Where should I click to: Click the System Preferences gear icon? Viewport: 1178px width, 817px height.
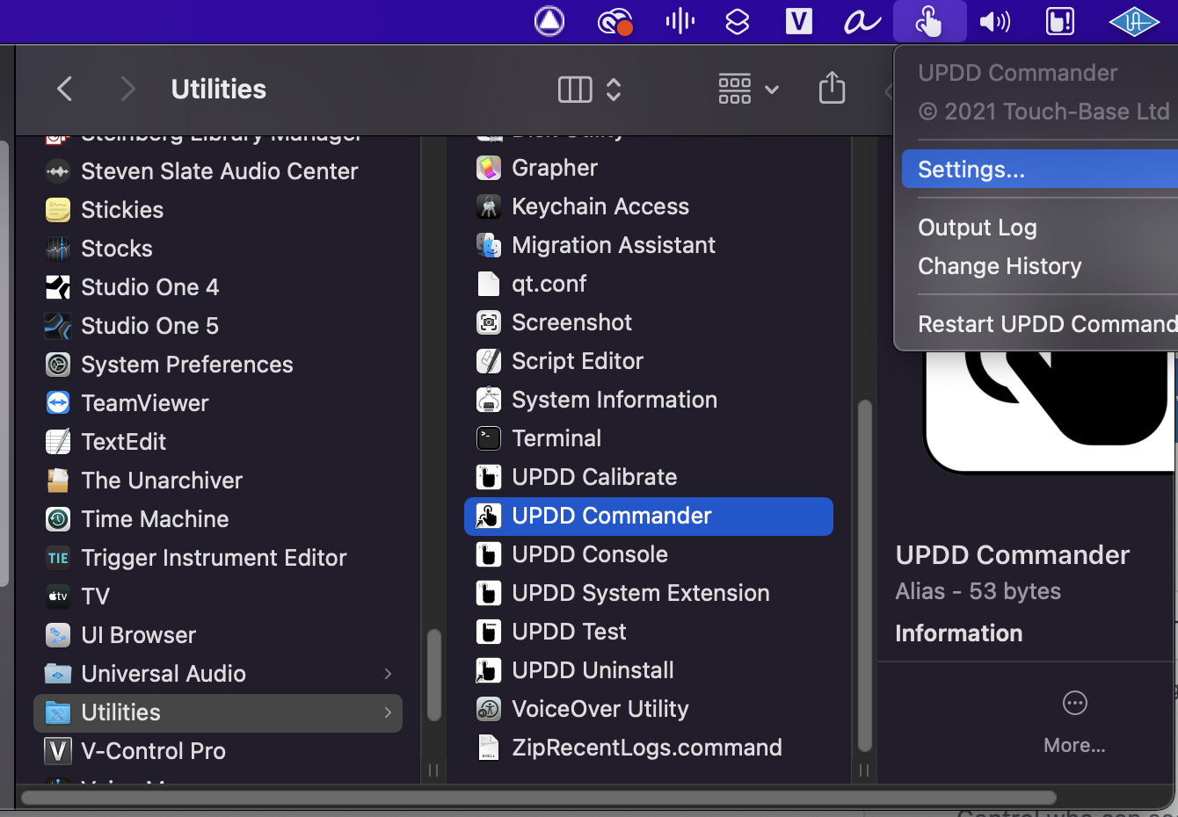(58, 365)
